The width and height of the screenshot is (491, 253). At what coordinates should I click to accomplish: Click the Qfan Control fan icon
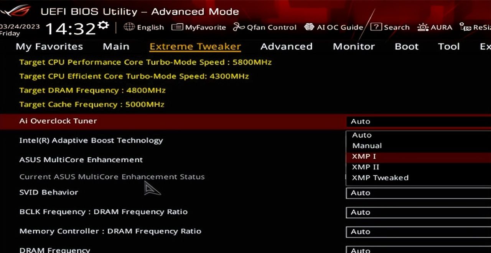pyautogui.click(x=239, y=27)
